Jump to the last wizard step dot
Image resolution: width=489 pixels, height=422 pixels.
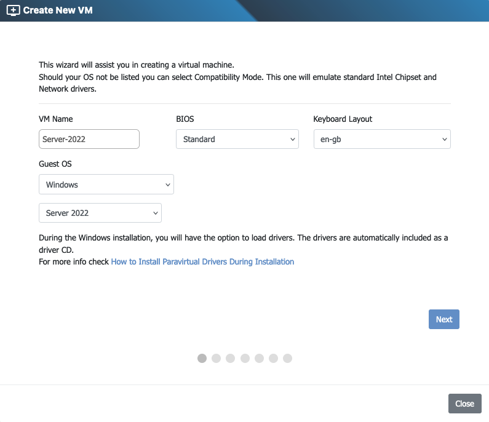(287, 358)
